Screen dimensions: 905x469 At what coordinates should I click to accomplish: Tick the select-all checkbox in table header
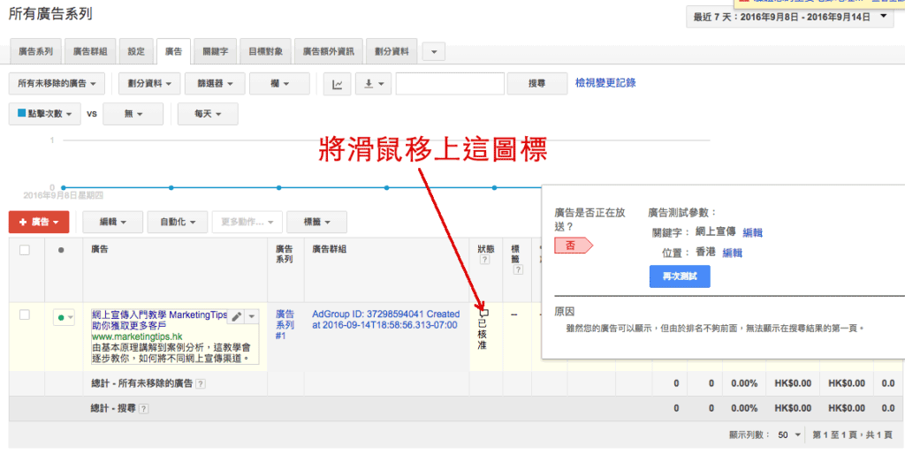[x=24, y=250]
